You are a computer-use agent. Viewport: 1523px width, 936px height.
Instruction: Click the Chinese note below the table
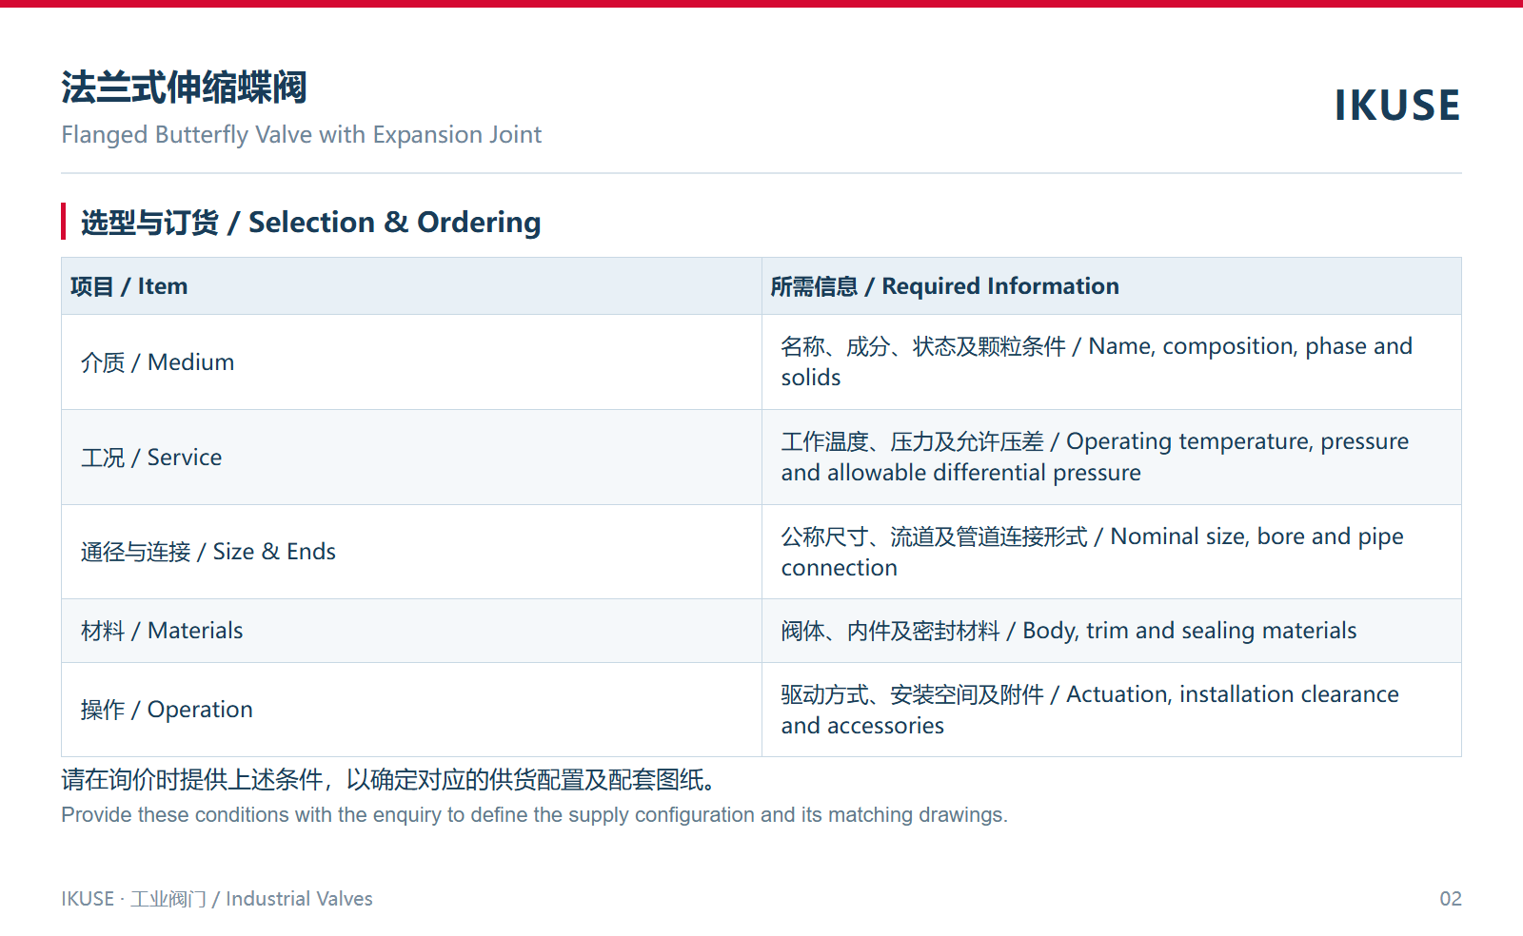click(x=389, y=780)
